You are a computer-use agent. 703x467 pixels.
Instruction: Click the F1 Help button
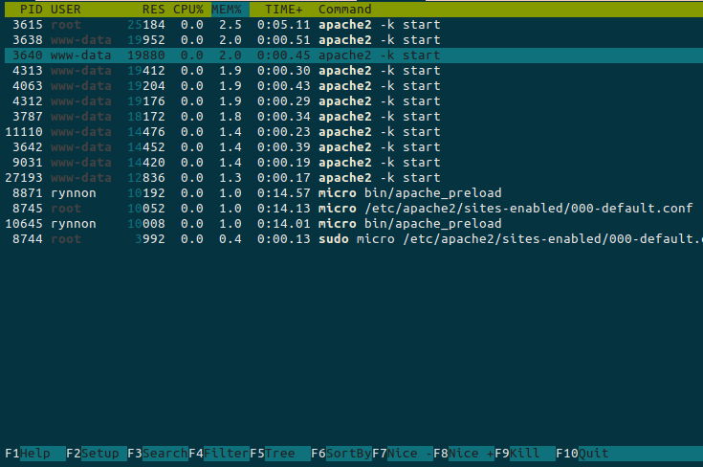pyautogui.click(x=35, y=453)
